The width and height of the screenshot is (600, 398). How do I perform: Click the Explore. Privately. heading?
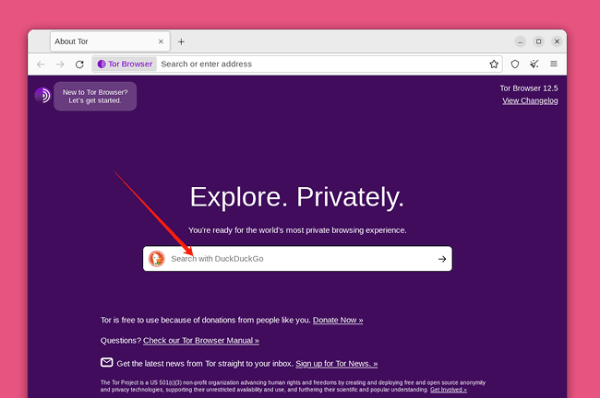pyautogui.click(x=297, y=197)
